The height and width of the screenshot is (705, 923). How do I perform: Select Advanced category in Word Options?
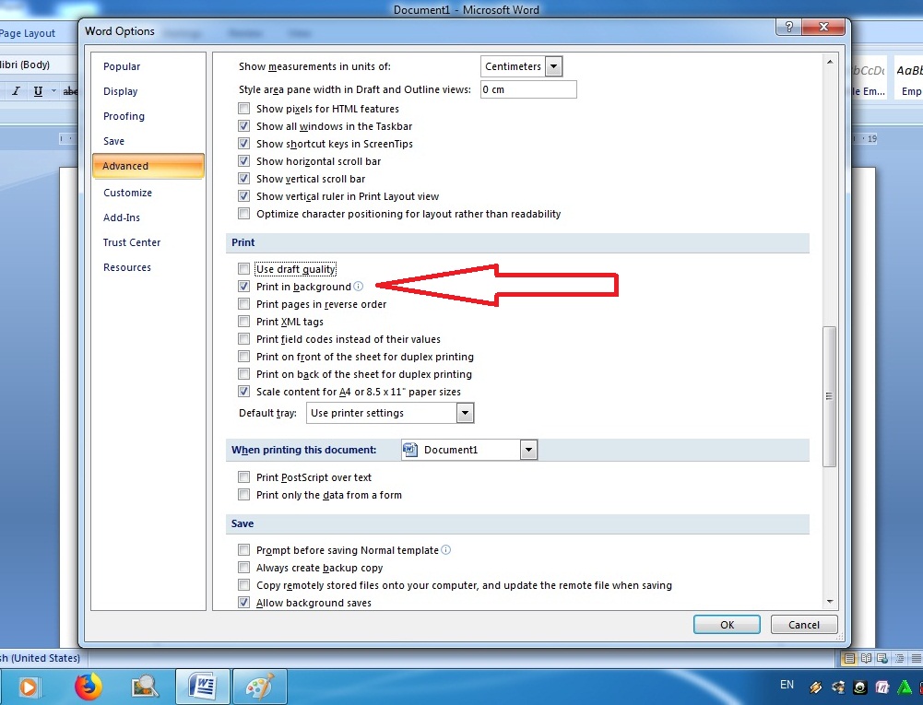point(148,166)
